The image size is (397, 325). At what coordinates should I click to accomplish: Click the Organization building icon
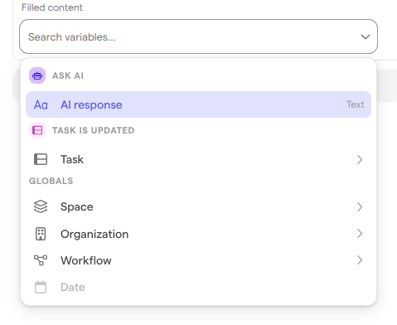click(x=41, y=234)
